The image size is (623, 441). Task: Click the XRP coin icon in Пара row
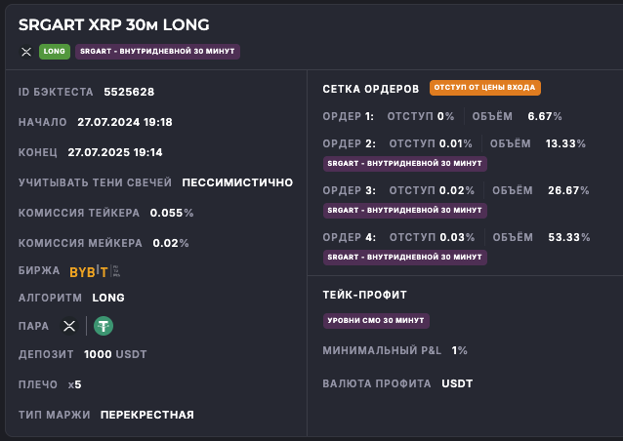(69, 326)
